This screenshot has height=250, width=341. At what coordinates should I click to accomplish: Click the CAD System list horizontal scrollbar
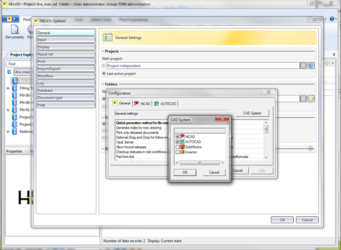coord(200,163)
